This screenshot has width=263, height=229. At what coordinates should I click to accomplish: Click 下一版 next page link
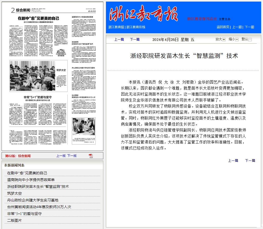pos(72,156)
